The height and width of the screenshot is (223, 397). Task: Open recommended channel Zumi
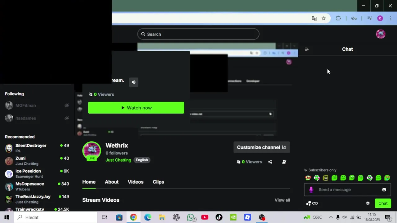click(x=37, y=161)
